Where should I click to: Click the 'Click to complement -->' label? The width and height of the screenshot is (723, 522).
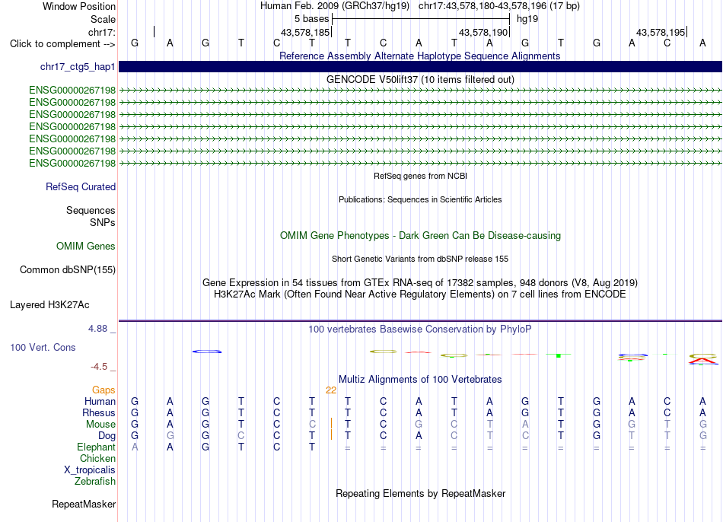click(62, 44)
